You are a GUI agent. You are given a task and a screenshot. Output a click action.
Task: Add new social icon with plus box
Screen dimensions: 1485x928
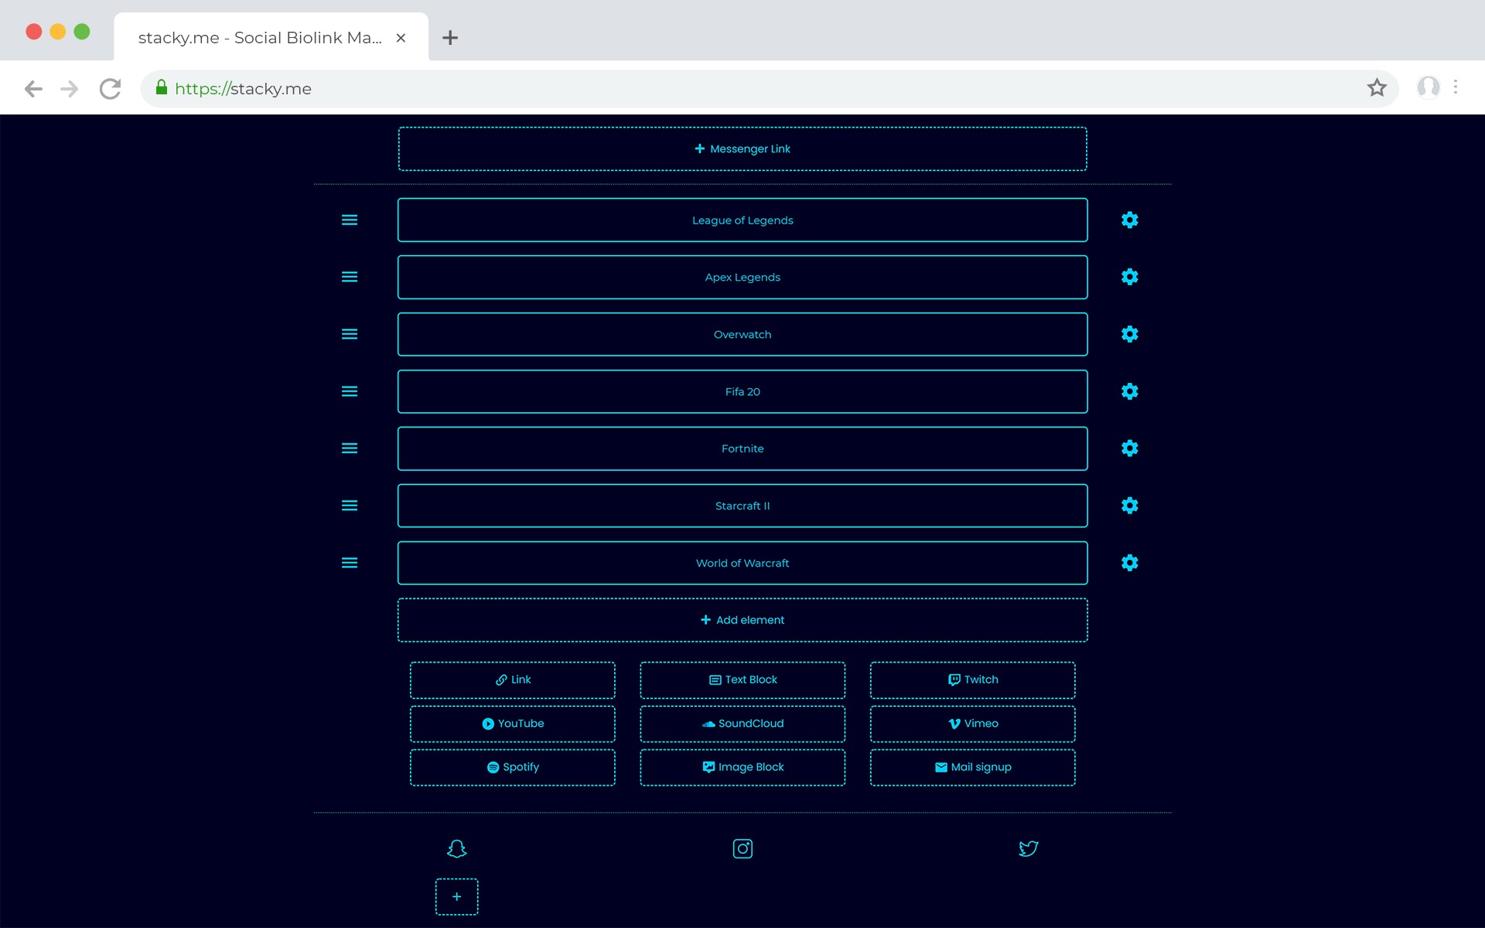[x=456, y=896]
